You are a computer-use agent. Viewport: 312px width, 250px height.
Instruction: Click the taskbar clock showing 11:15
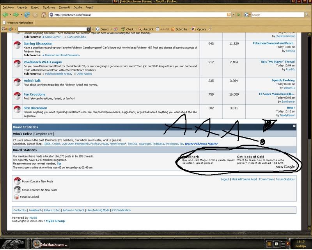300,244
